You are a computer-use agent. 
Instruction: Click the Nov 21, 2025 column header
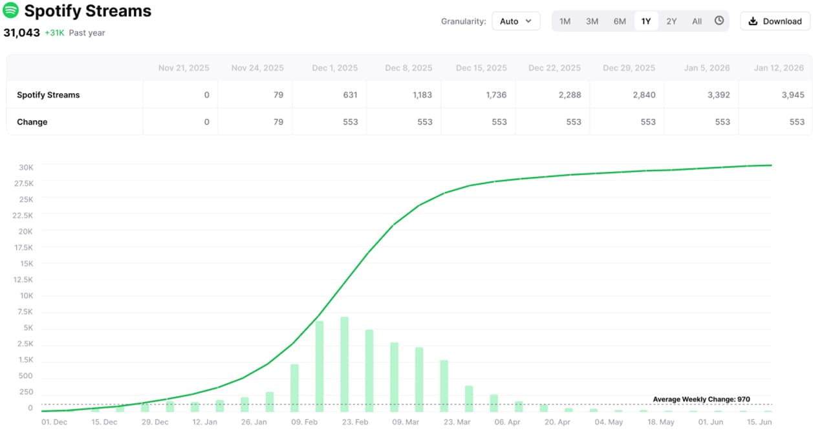click(184, 68)
